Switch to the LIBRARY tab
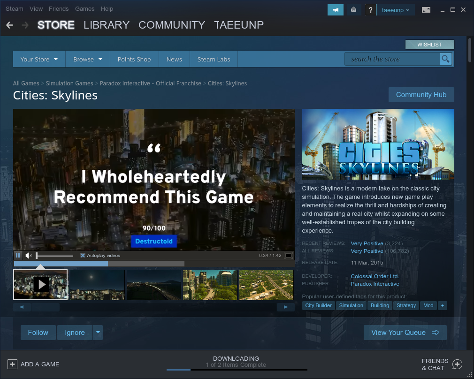This screenshot has width=474, height=379. 106,25
